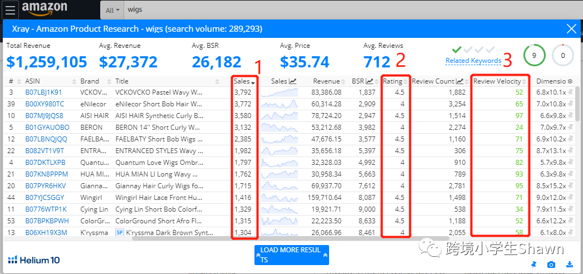
Task: Take a screenshot with the camera icon
Action: click(551, 265)
